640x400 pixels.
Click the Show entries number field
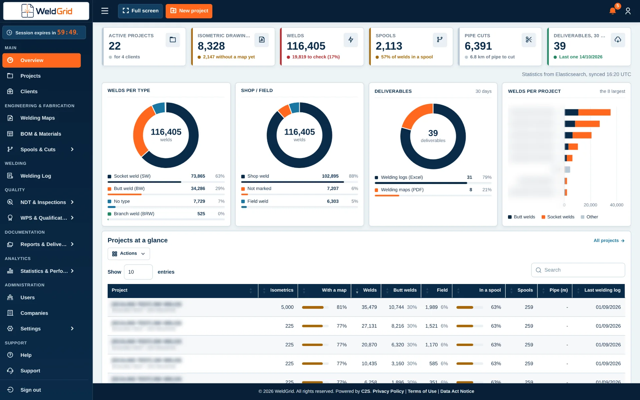tap(138, 272)
